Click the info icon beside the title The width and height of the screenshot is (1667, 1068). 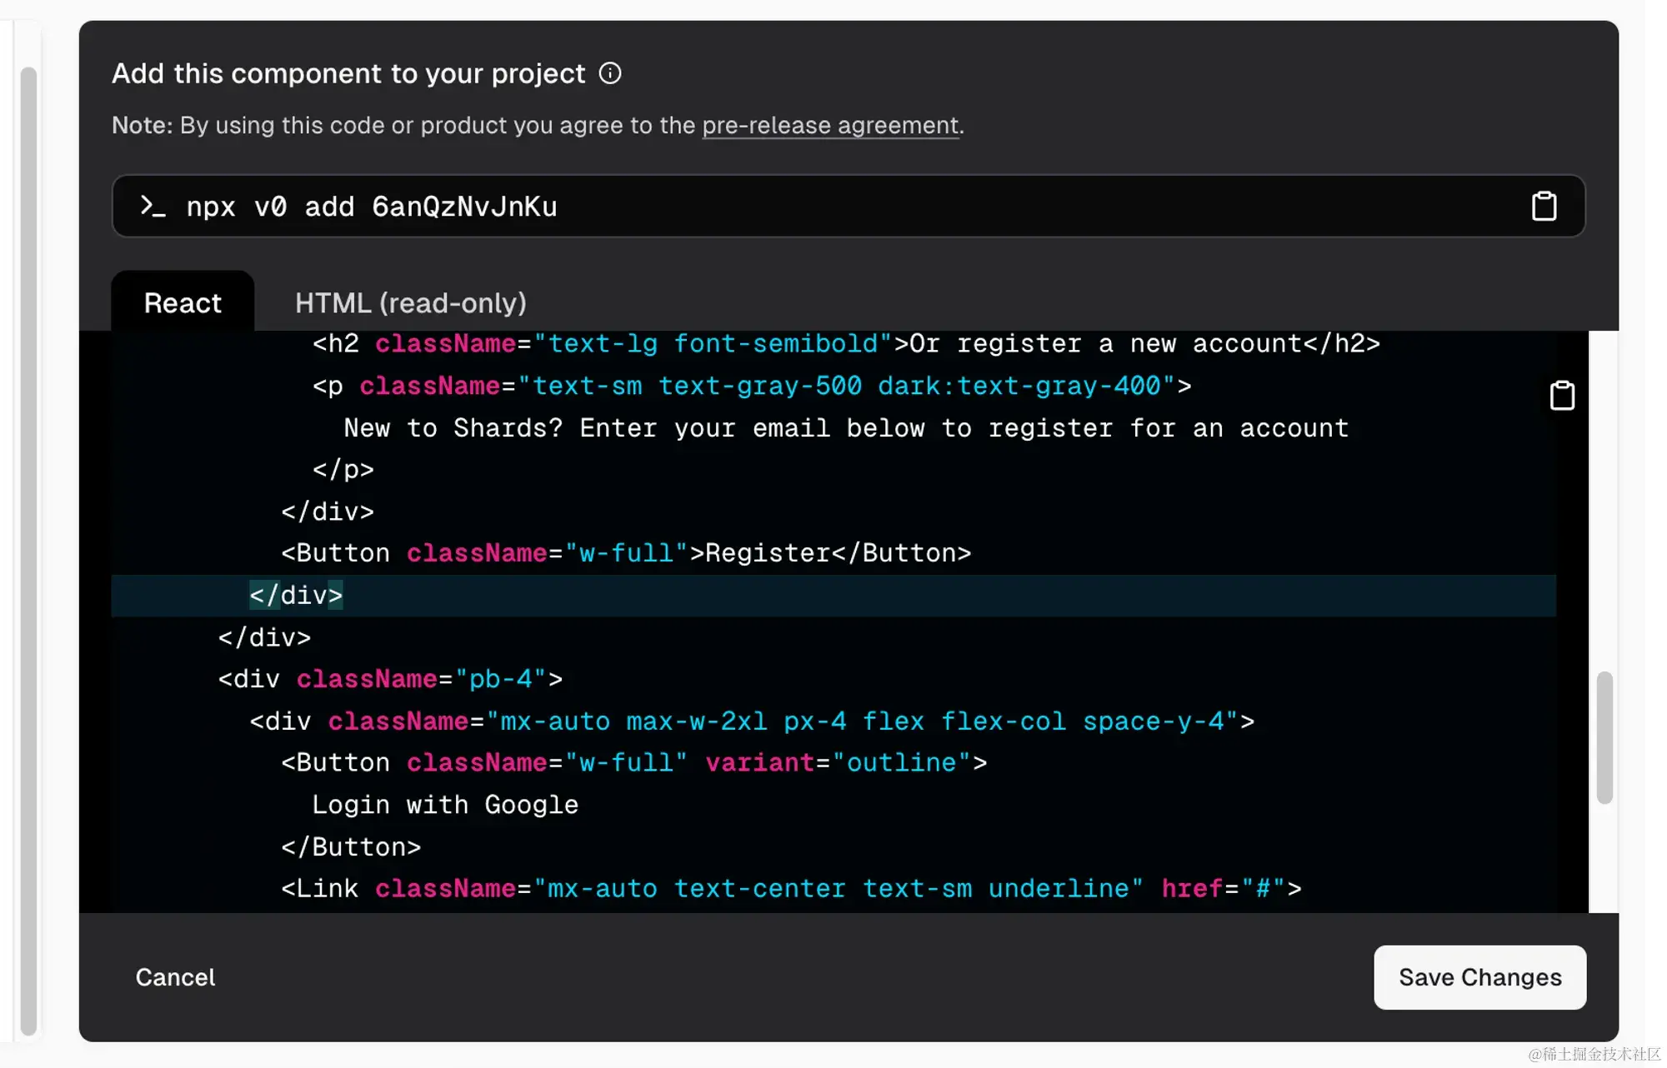[x=610, y=73]
